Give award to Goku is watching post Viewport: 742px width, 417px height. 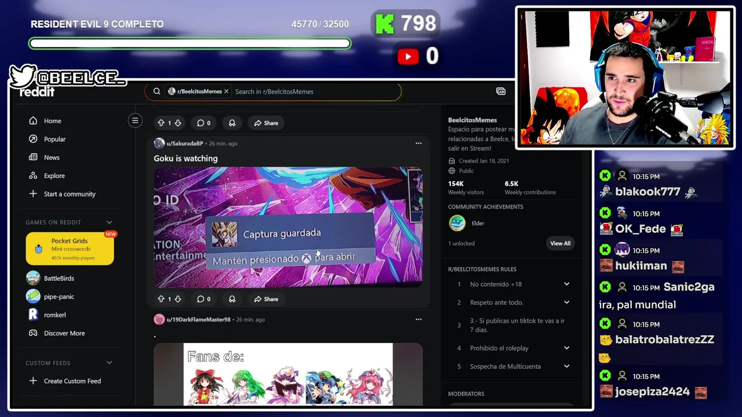pos(232,299)
